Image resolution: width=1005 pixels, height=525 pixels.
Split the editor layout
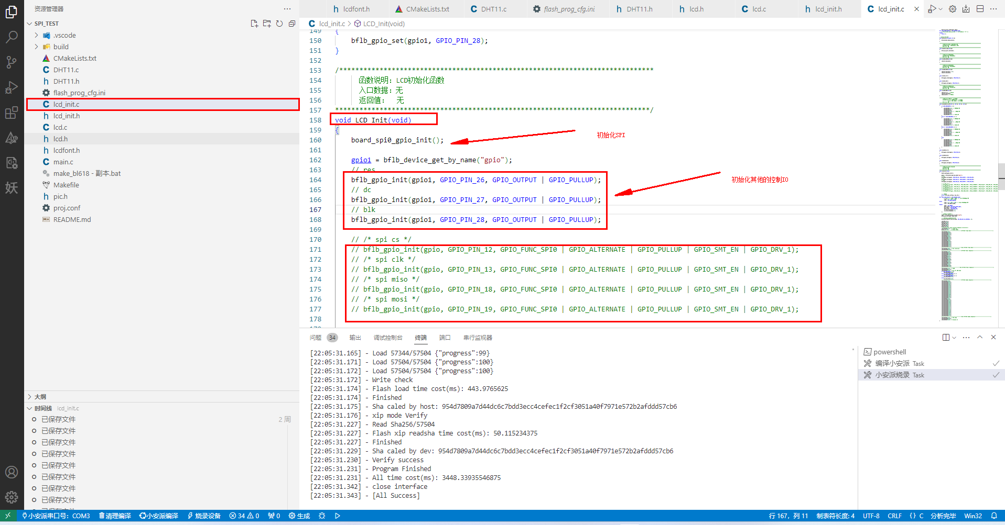coord(980,9)
